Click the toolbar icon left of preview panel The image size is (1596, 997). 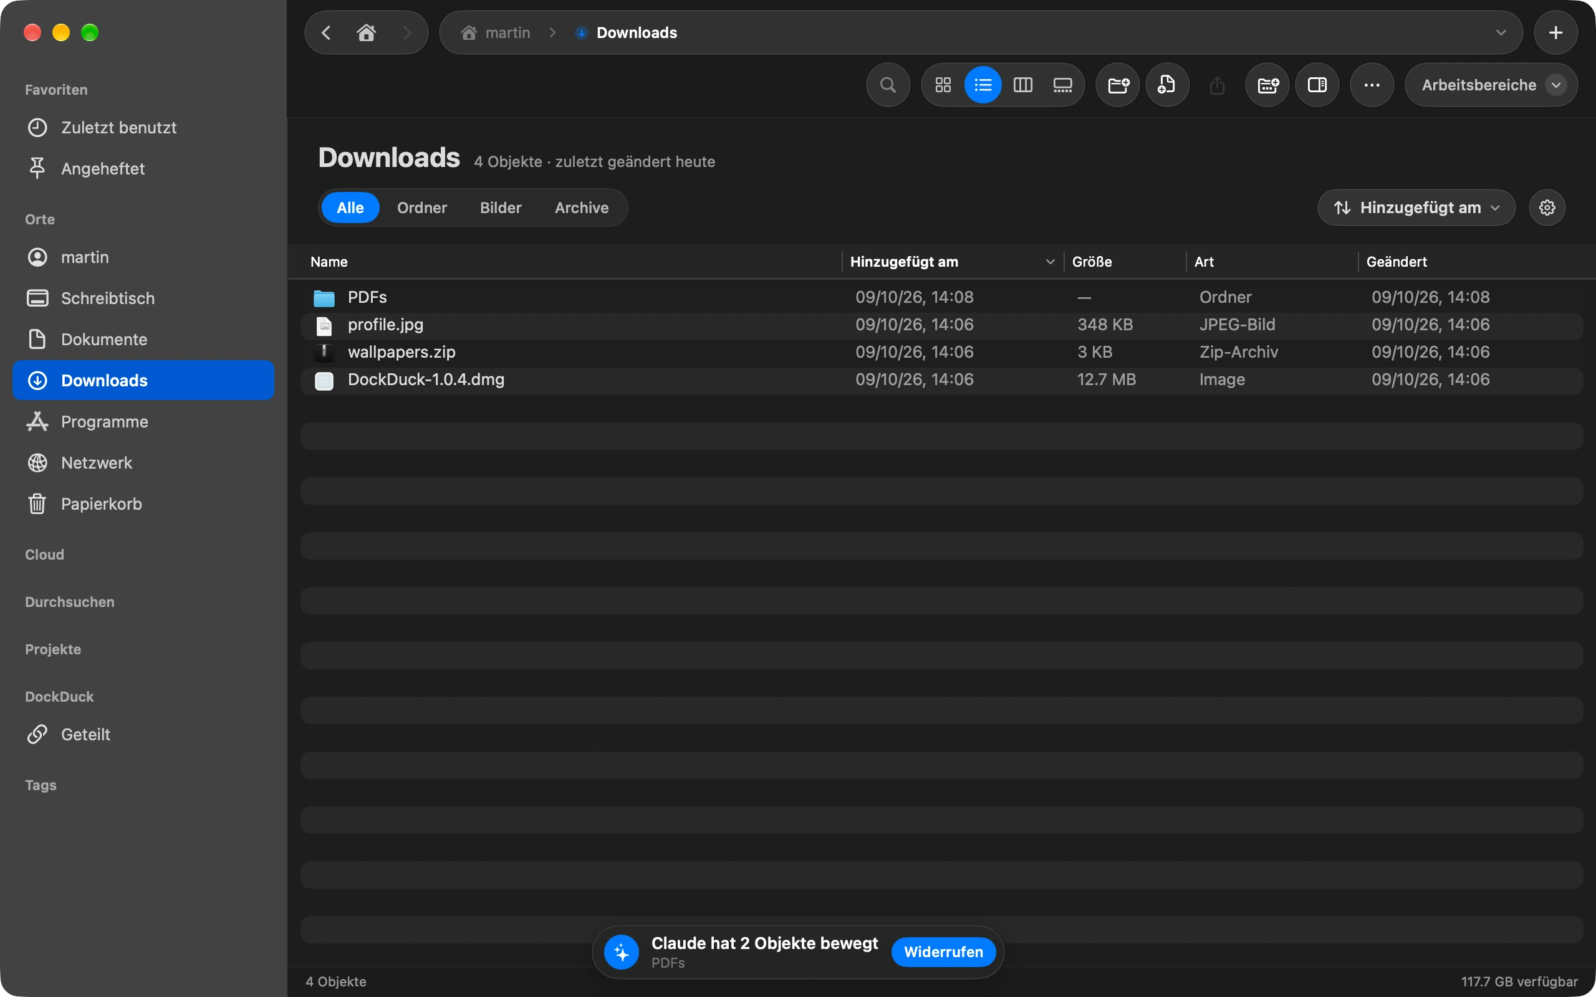(x=1267, y=85)
